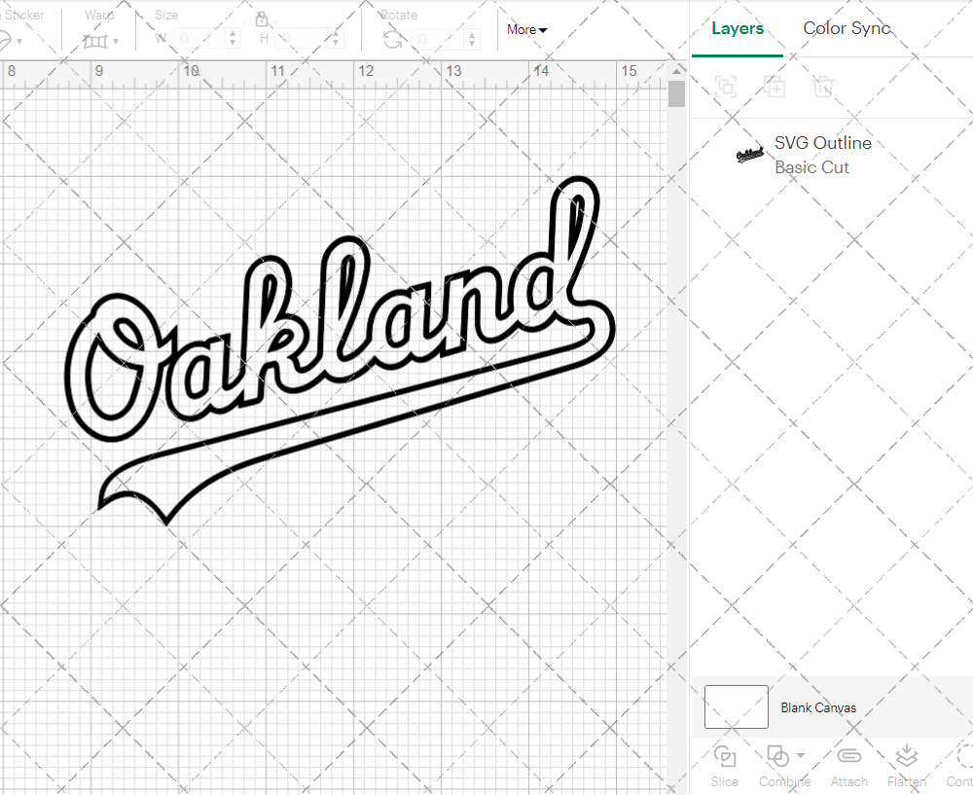The height and width of the screenshot is (795, 973).
Task: Click the Delete trash icon
Action: tap(823, 87)
